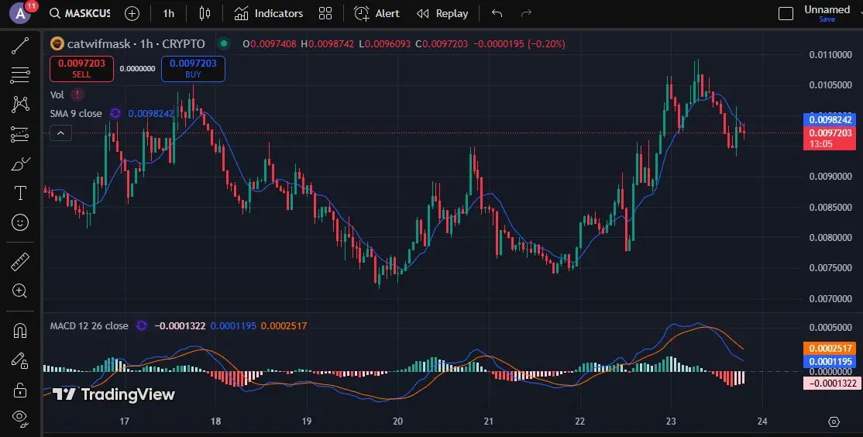Open the Indicators dialog
The image size is (863, 437).
click(269, 13)
